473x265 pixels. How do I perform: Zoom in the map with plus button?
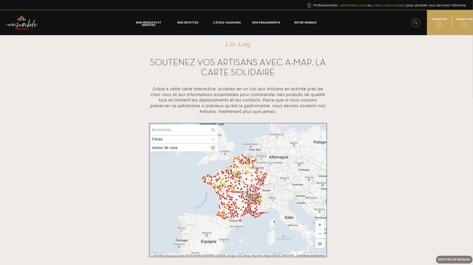pos(320,225)
